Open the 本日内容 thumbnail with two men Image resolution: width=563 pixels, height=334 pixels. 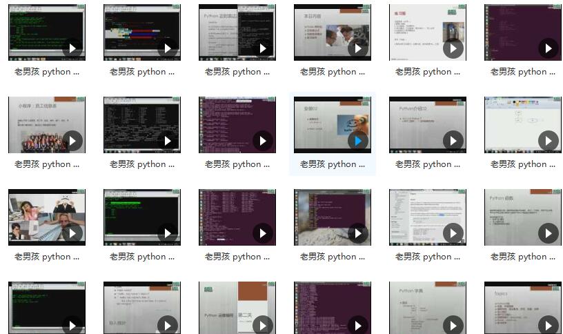click(x=333, y=32)
